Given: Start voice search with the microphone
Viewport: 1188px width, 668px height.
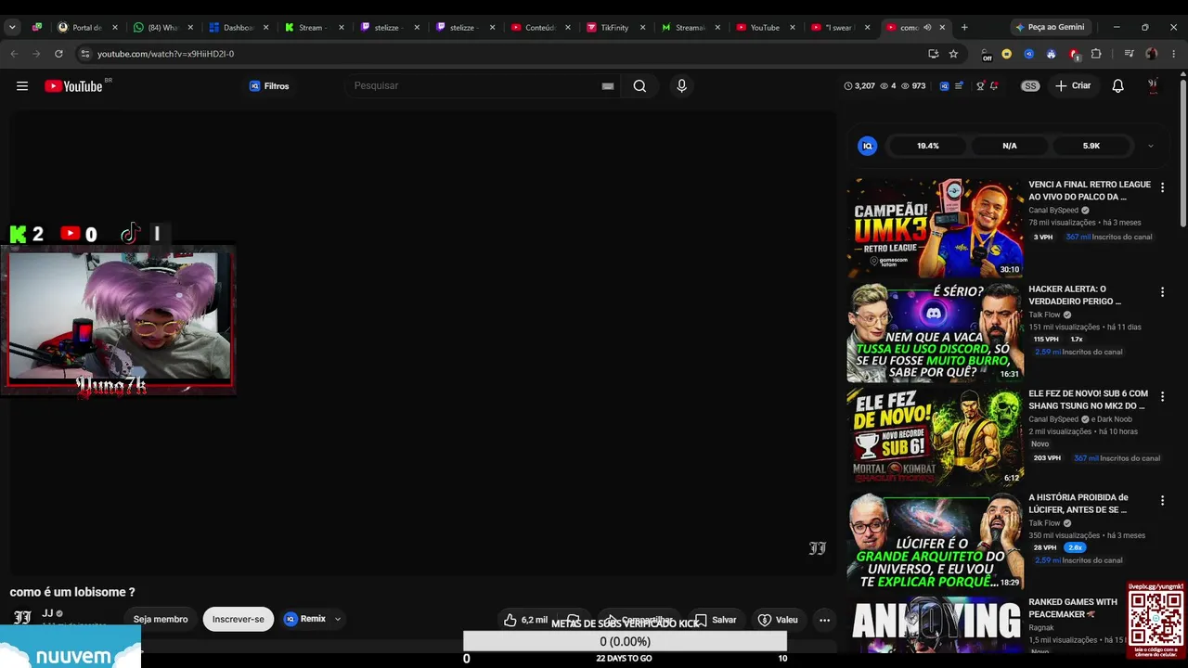Looking at the screenshot, I should [682, 86].
